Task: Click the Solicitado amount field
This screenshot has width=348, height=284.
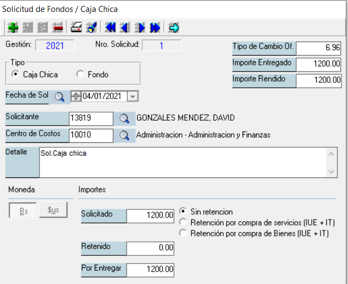Action: [x=150, y=215]
